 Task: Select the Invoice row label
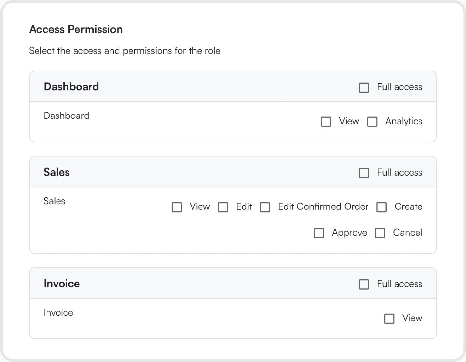coord(58,312)
